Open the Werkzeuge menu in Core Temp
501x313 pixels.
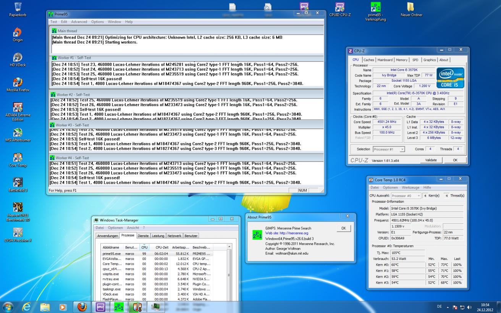(410, 187)
